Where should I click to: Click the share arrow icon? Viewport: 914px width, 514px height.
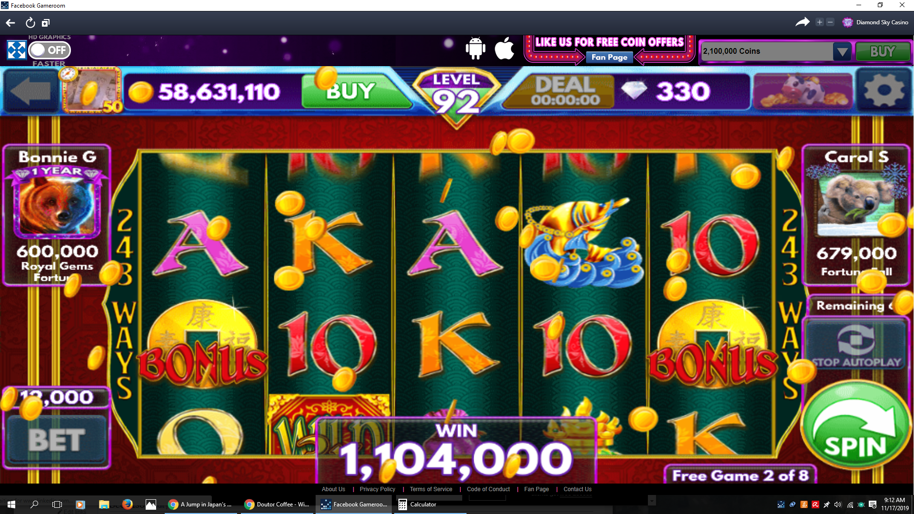(802, 22)
